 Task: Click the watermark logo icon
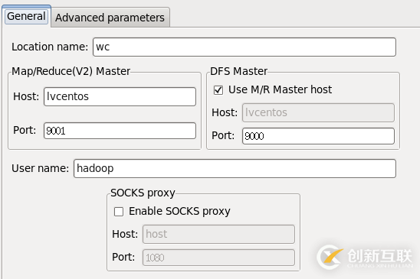[x=330, y=257]
